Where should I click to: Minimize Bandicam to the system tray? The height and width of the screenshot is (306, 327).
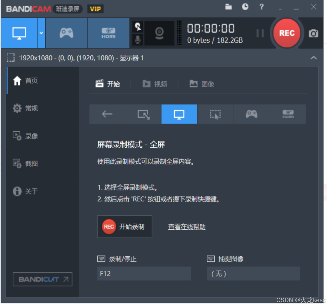(280, 9)
